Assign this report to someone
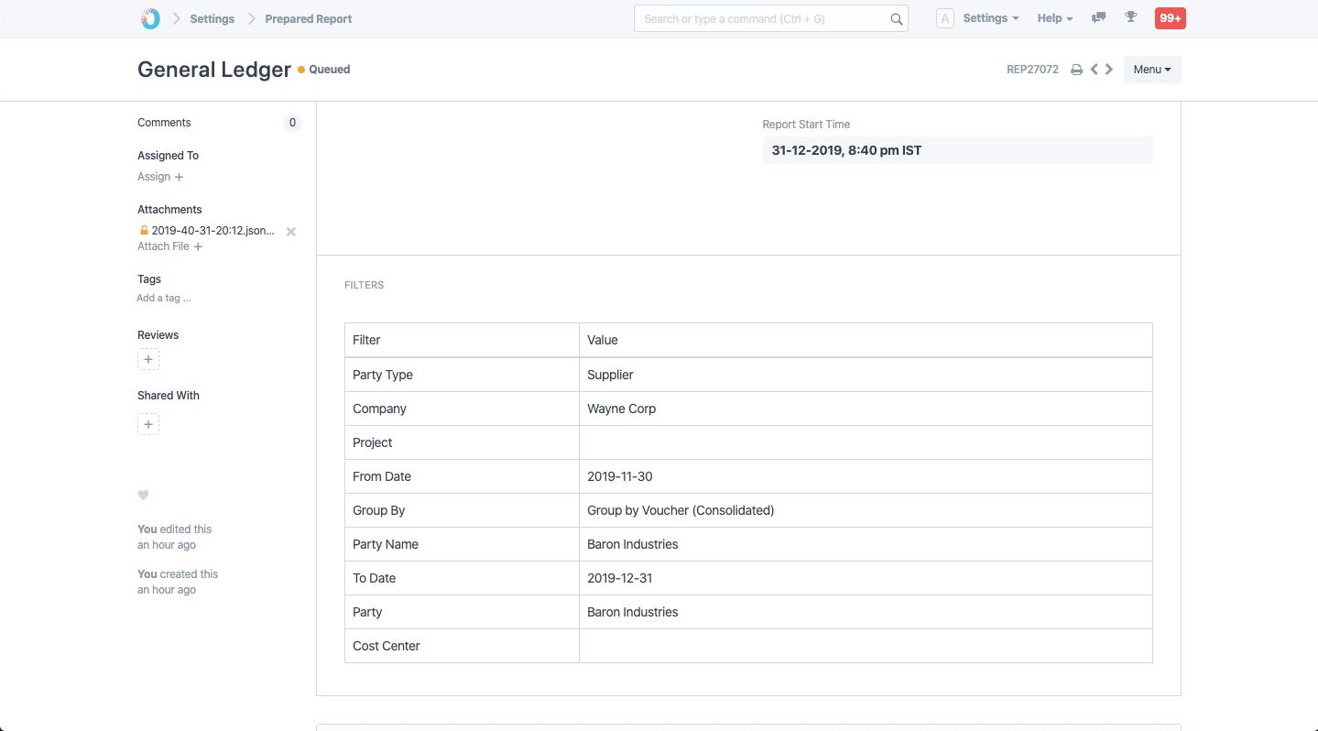Screen dimensions: 1318x731 click(160, 176)
